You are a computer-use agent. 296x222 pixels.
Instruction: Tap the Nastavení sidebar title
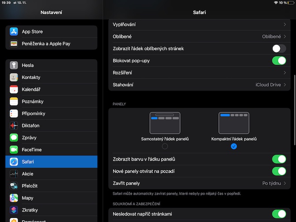[51, 12]
